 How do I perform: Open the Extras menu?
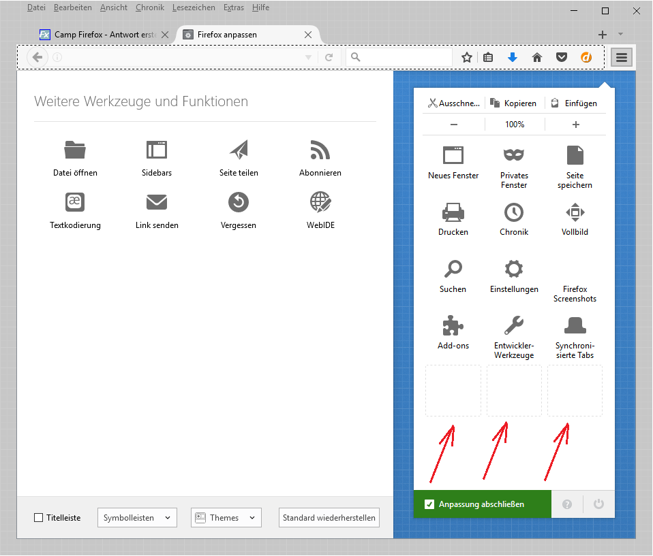coord(234,7)
